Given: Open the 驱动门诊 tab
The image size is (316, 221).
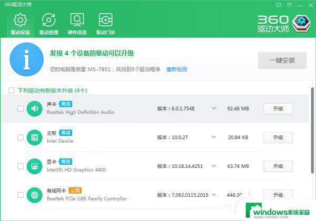Looking at the screenshot, I should [x=105, y=24].
